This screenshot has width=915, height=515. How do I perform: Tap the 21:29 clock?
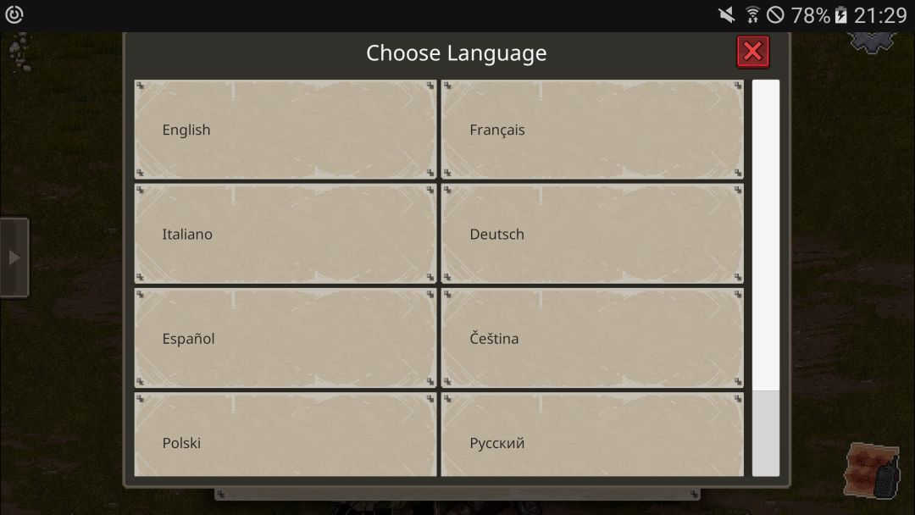tap(880, 14)
